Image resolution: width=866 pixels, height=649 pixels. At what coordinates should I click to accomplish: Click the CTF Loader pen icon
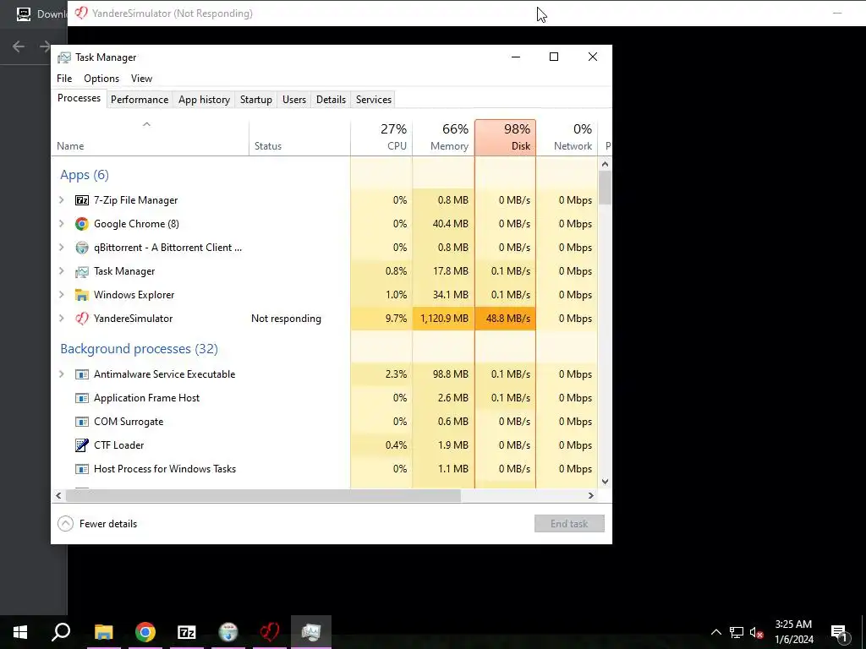tap(82, 445)
